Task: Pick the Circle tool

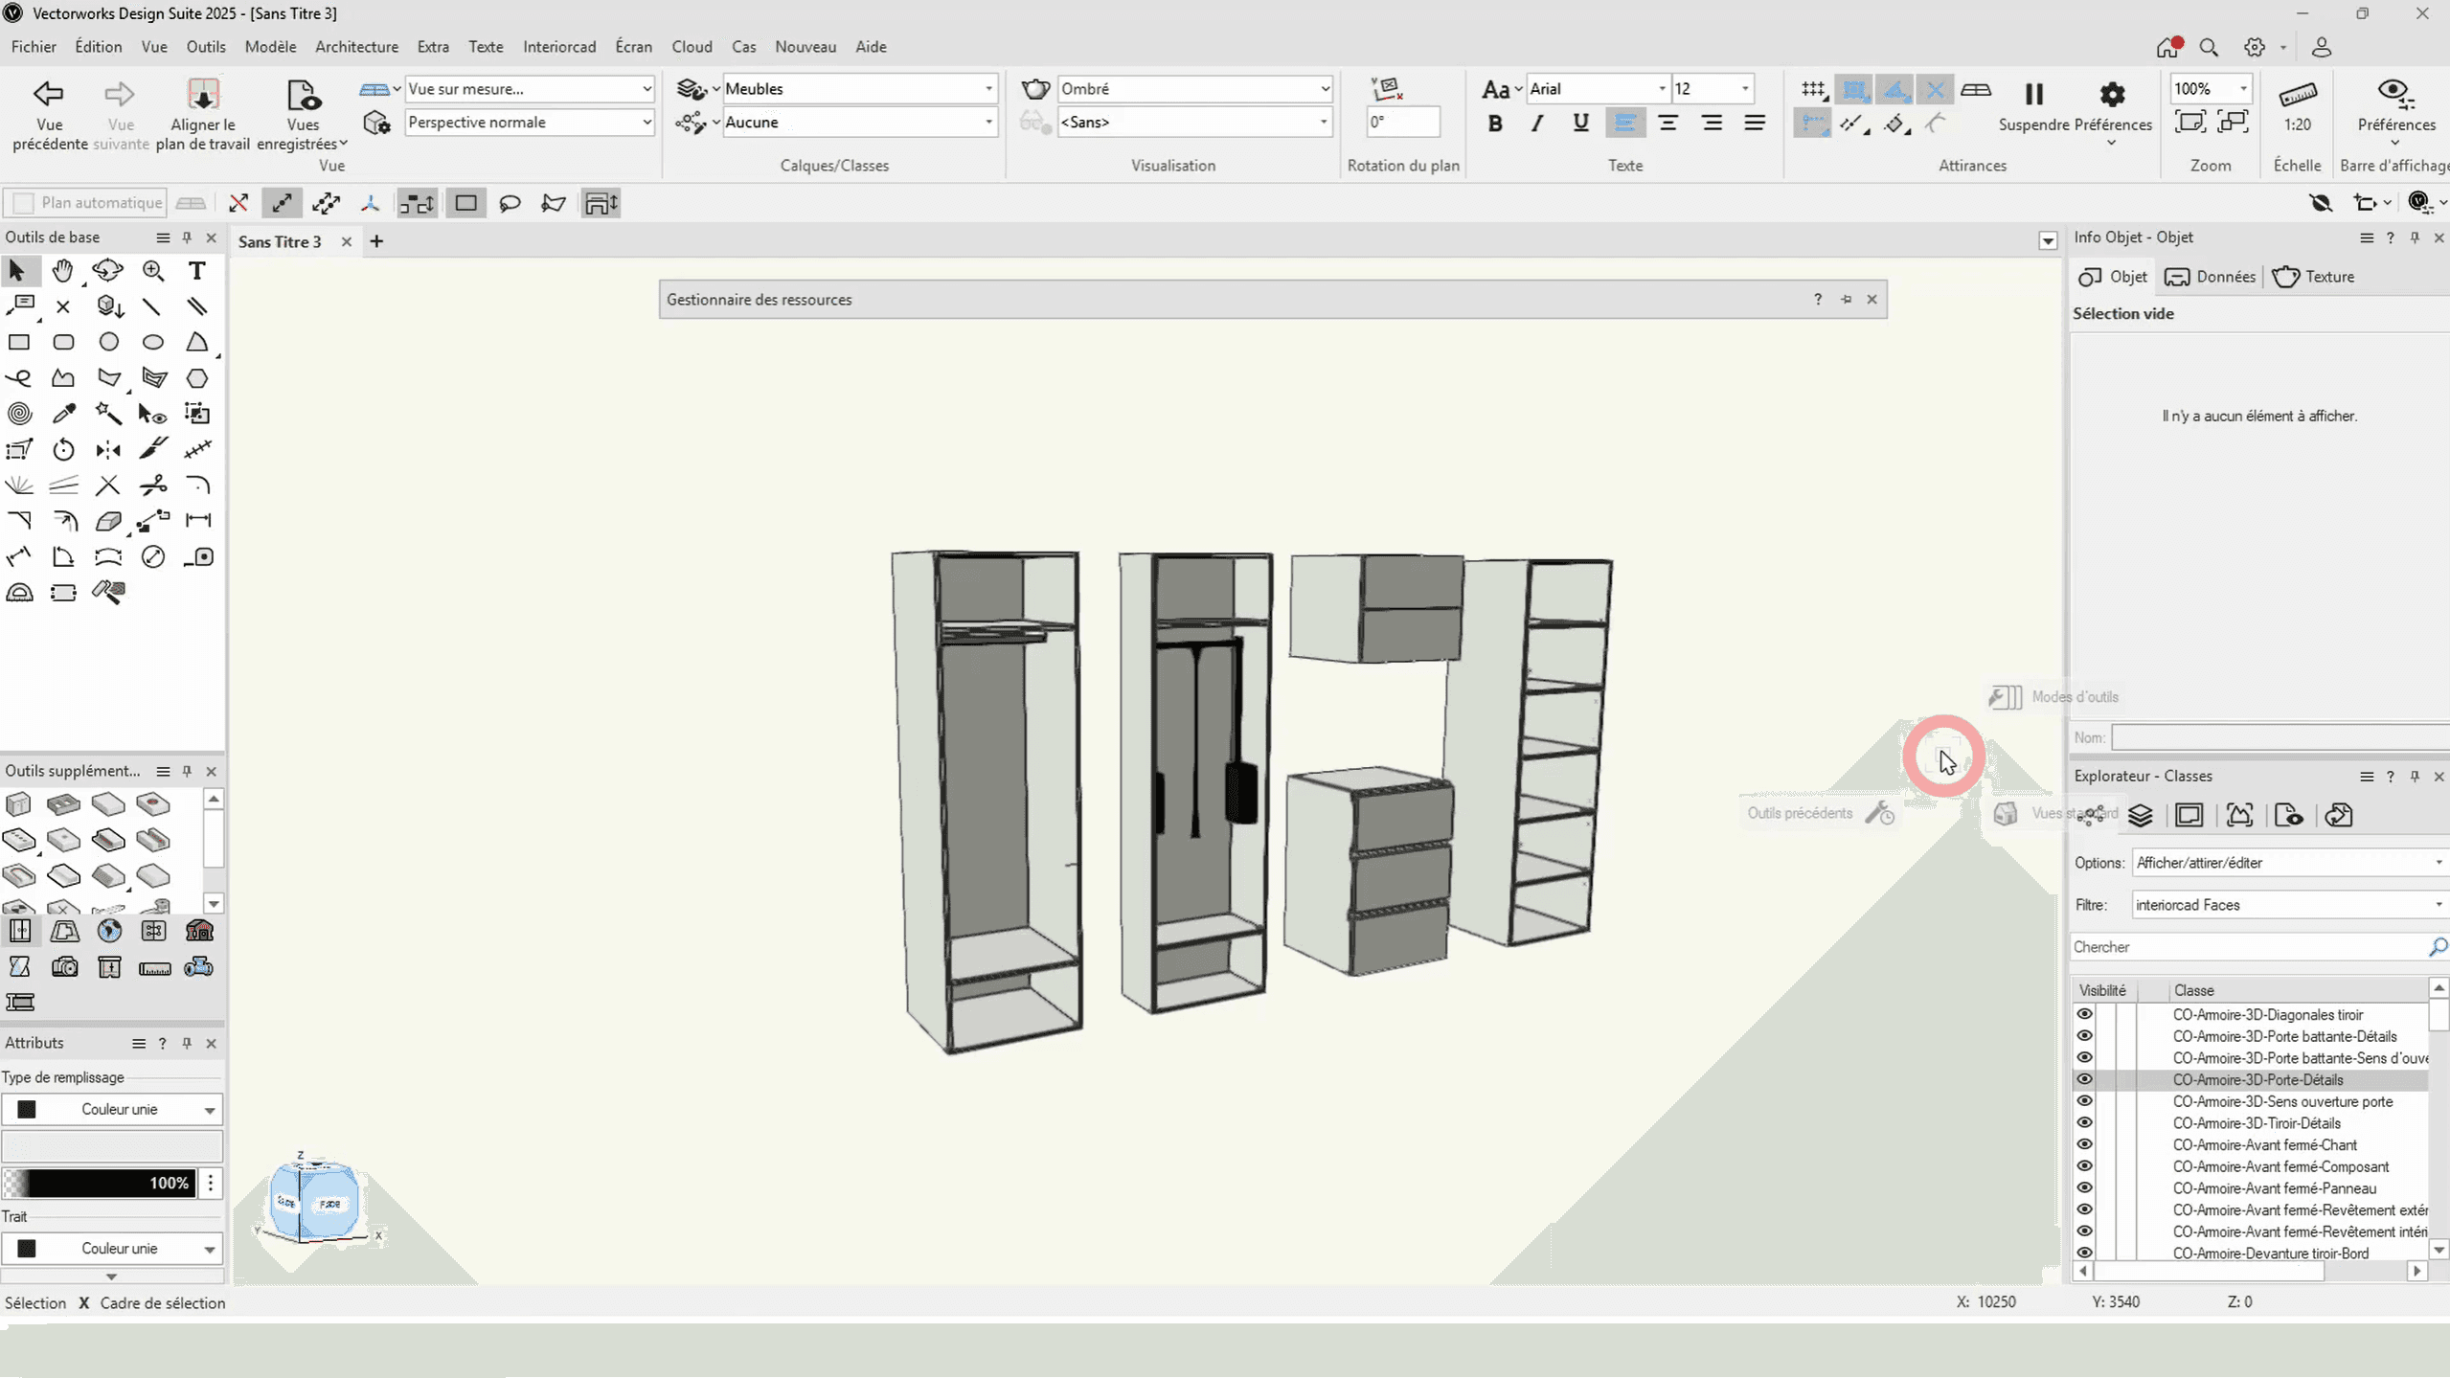Action: coord(108,342)
